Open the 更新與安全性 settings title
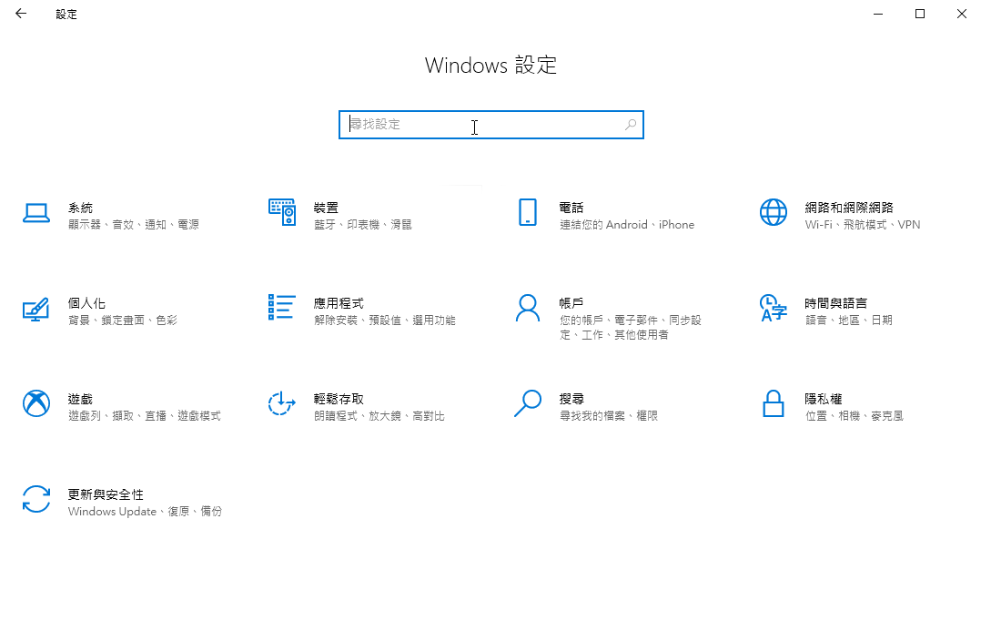This screenshot has height=631, width=981. [x=106, y=495]
